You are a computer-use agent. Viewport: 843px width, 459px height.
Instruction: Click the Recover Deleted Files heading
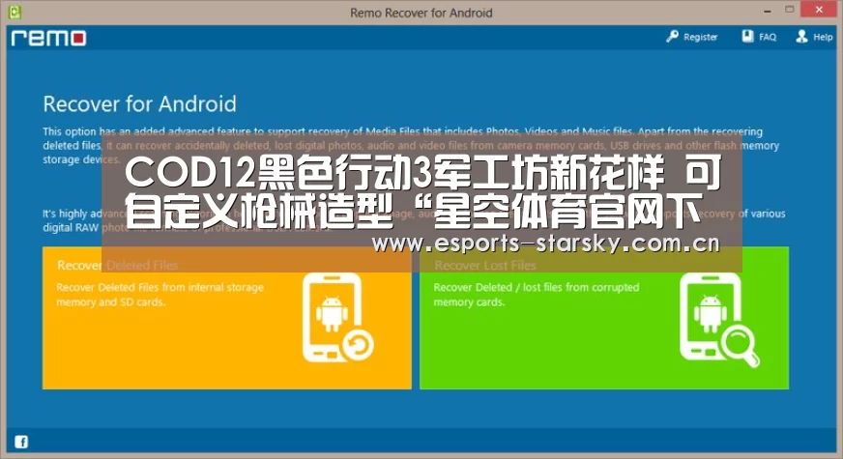(117, 265)
